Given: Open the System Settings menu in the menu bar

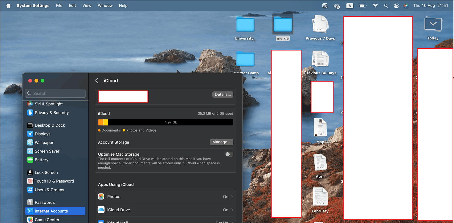Looking at the screenshot, I should point(33,6).
